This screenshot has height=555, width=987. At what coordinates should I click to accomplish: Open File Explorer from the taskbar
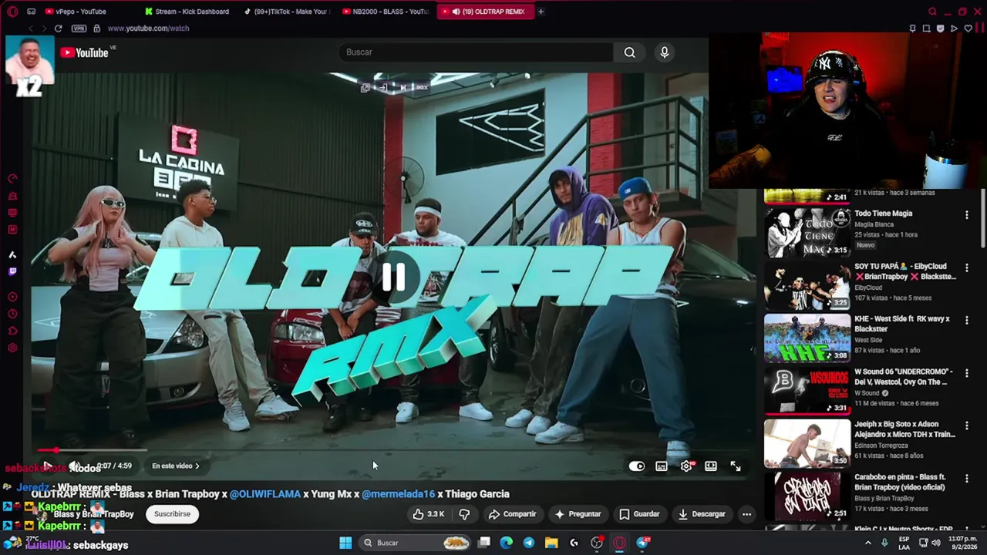551,543
